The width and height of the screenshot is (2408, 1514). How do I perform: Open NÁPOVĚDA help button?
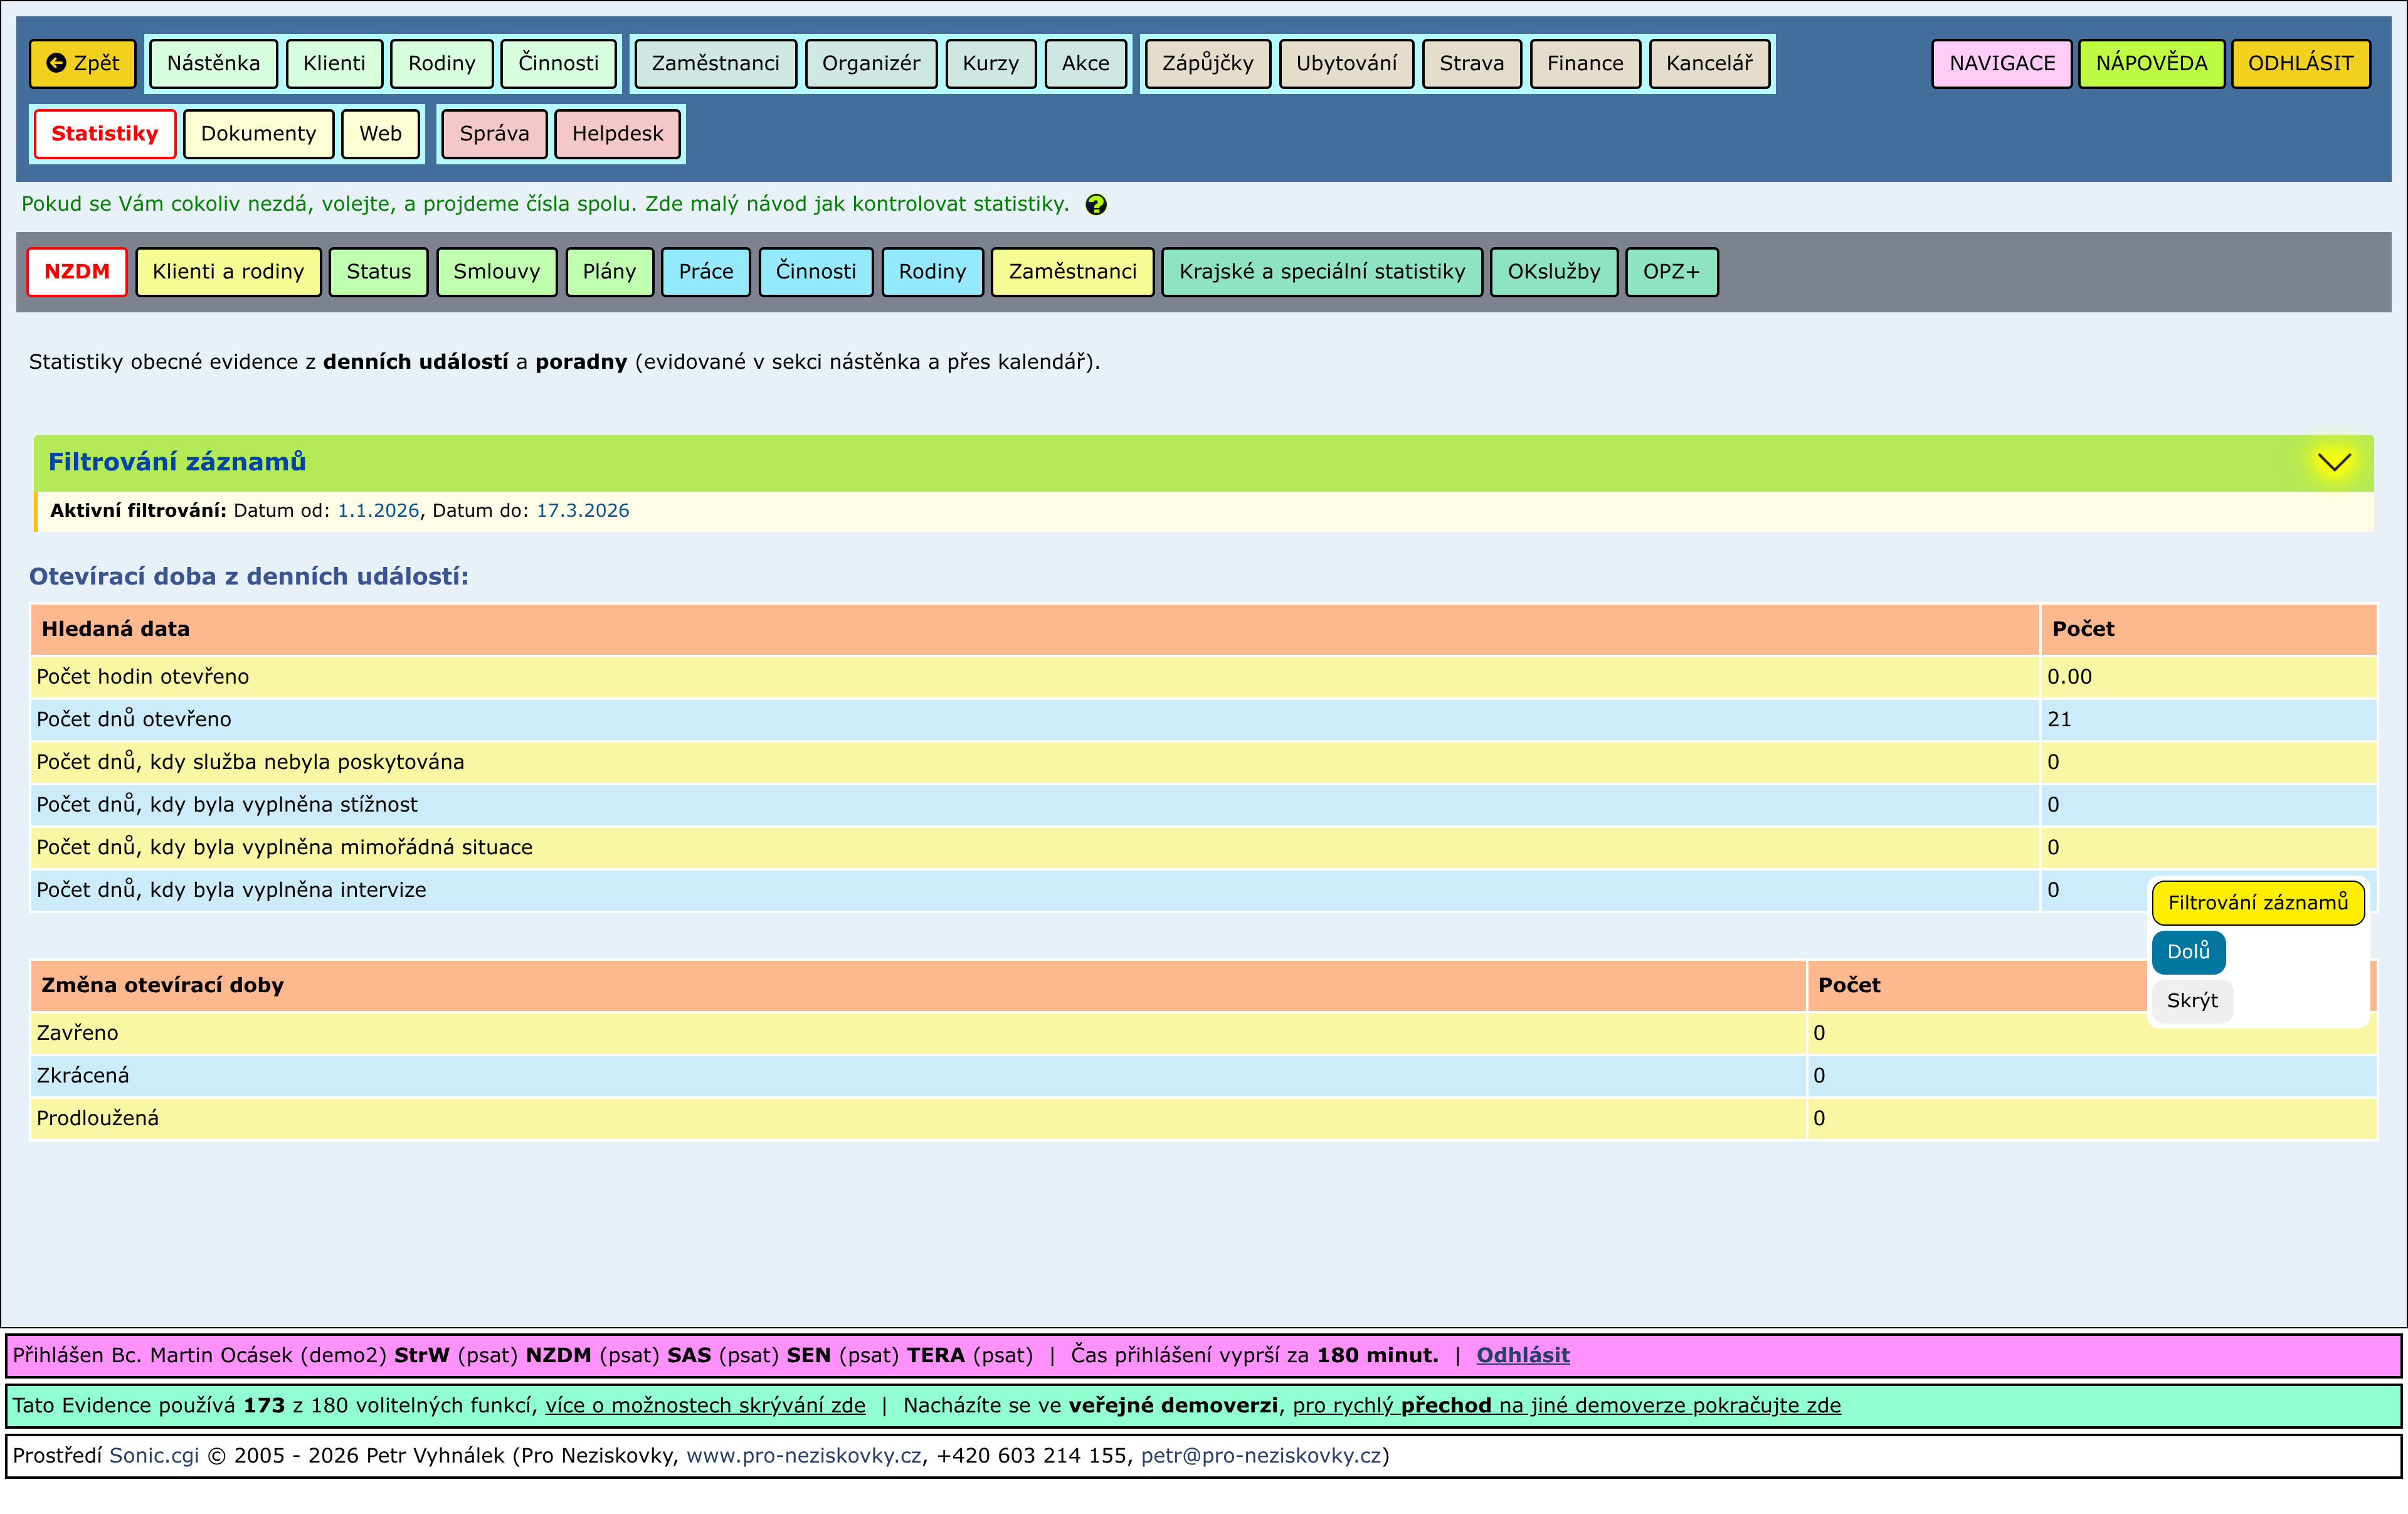pyautogui.click(x=2151, y=64)
